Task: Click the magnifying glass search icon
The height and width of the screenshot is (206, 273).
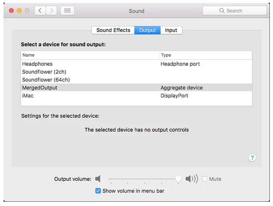Action: [x=222, y=11]
